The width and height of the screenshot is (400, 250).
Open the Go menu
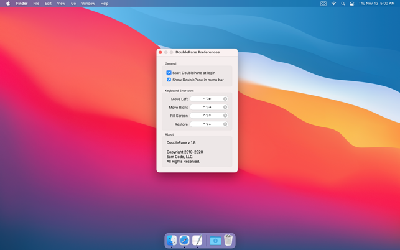coord(73,4)
